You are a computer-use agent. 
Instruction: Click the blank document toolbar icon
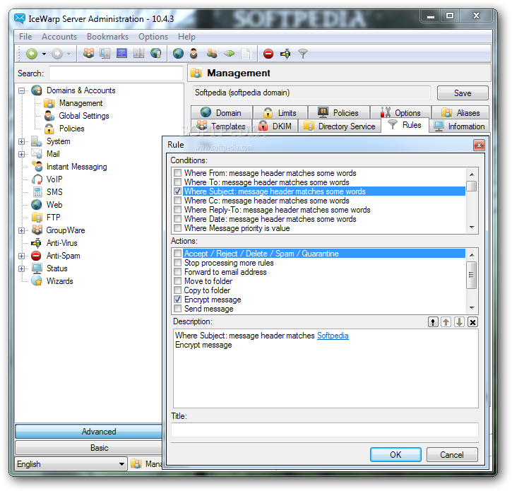point(246,53)
